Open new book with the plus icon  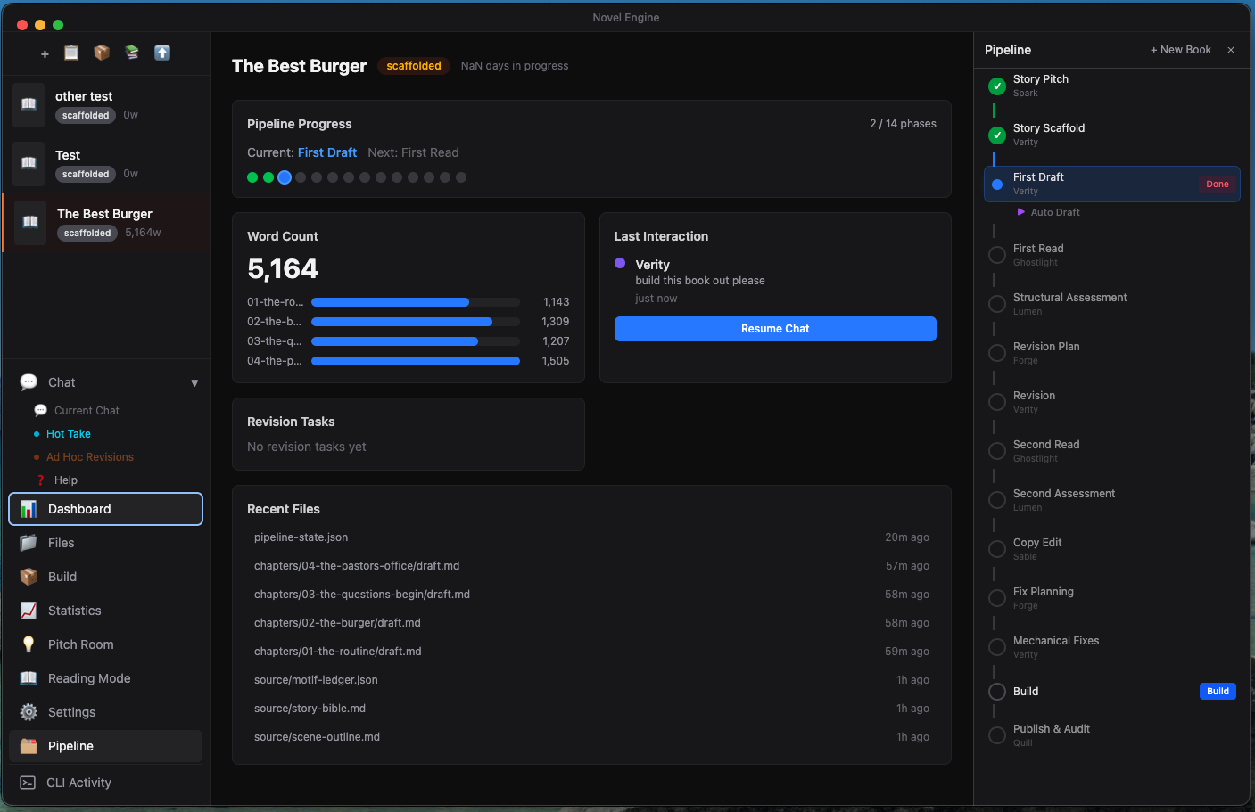coord(43,53)
